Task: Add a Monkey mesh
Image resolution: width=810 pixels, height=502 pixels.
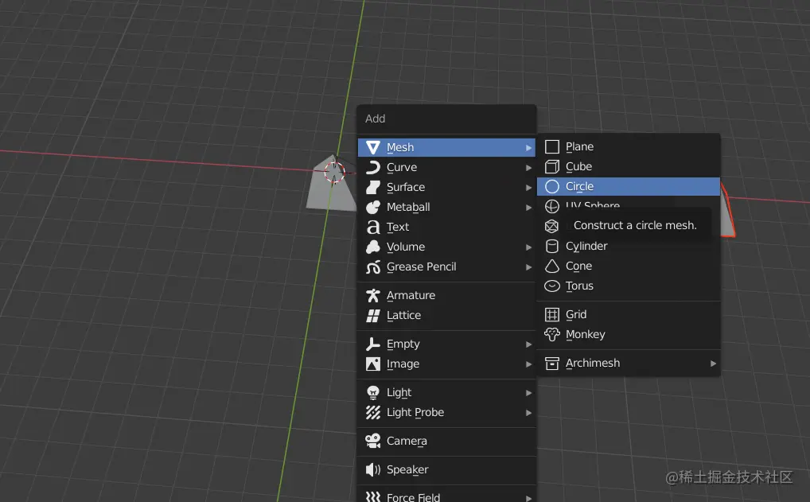Action: click(629, 335)
